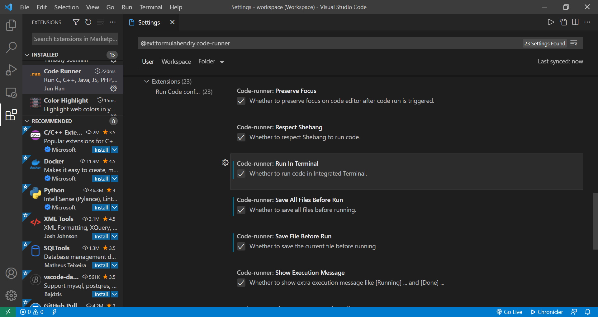Open the Folder settings scope dropdown
The image size is (598, 317).
[x=211, y=61]
